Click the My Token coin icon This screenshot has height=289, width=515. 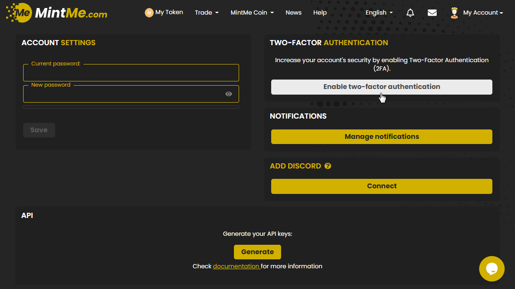point(149,13)
